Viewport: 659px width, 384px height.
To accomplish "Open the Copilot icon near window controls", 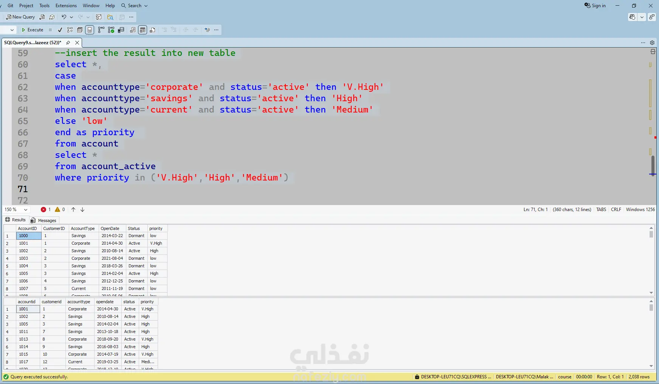I will coord(632,17).
